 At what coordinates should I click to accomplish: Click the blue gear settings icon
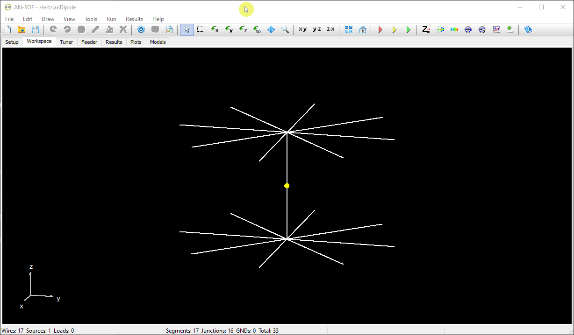click(141, 29)
